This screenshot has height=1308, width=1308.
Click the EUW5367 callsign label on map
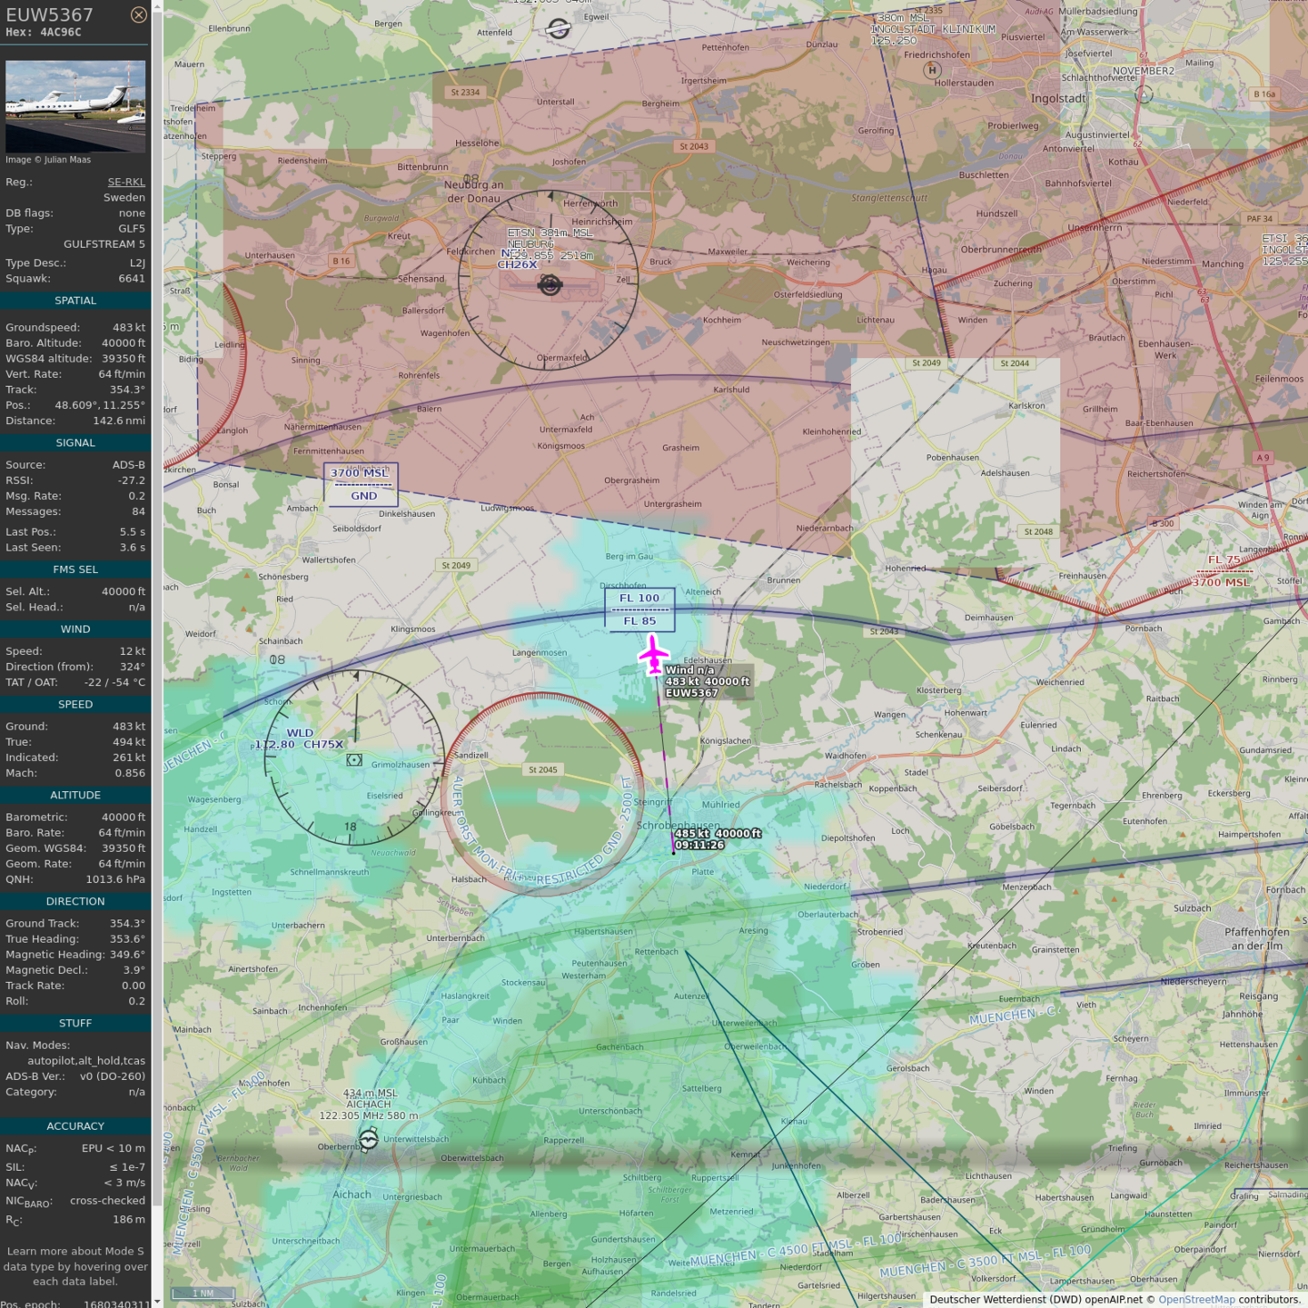coord(691,693)
